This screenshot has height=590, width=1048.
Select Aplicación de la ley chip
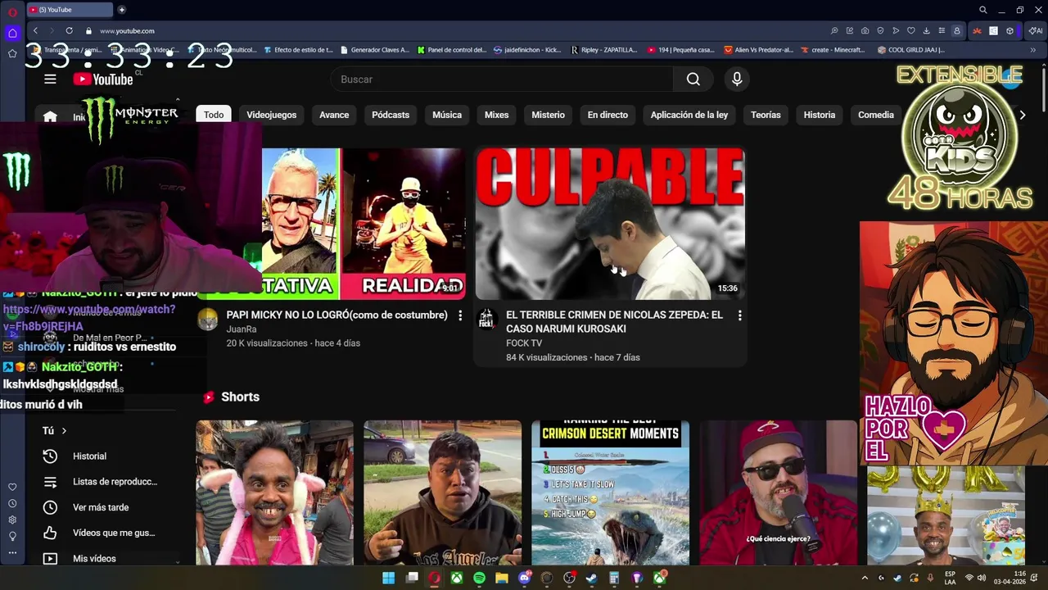[x=689, y=115]
